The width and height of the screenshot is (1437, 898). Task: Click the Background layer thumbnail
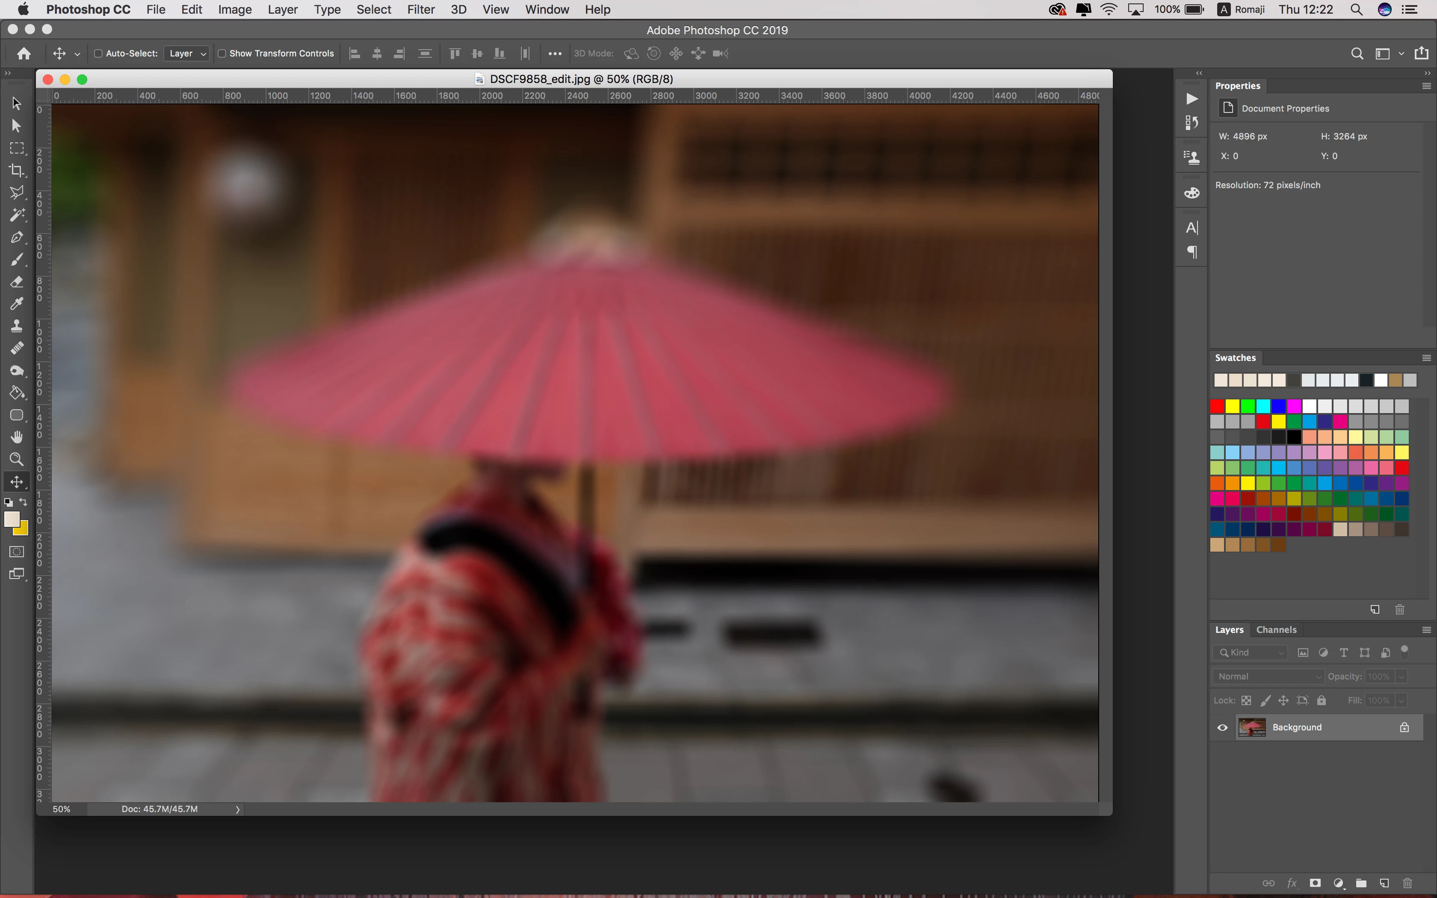[x=1252, y=727]
